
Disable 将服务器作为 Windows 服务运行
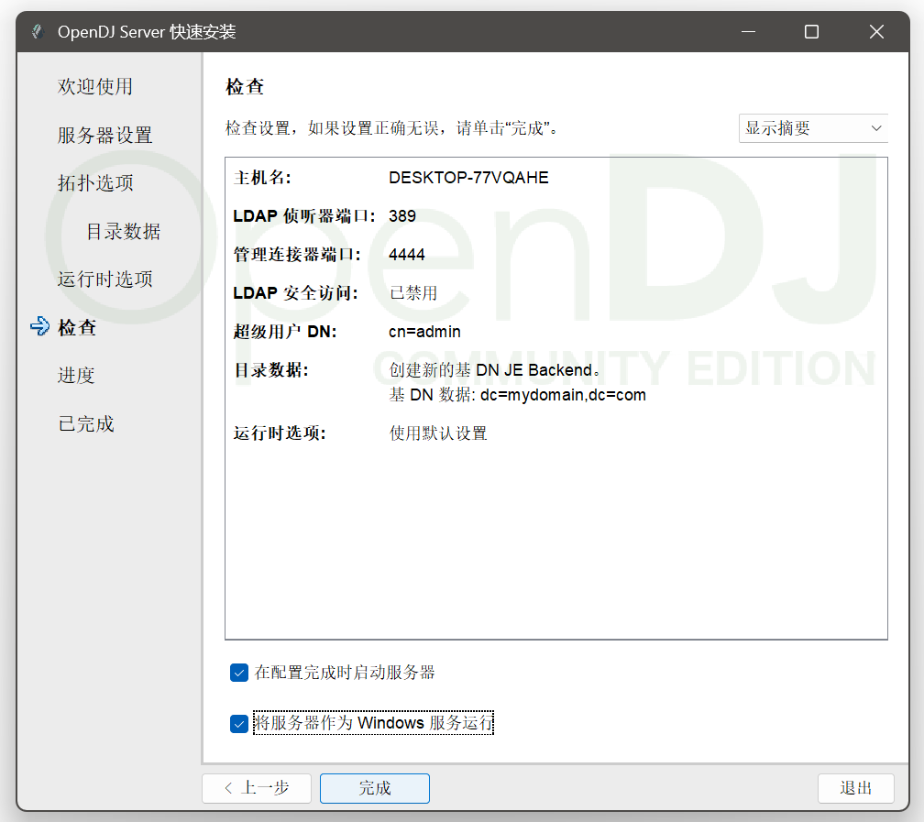click(238, 723)
